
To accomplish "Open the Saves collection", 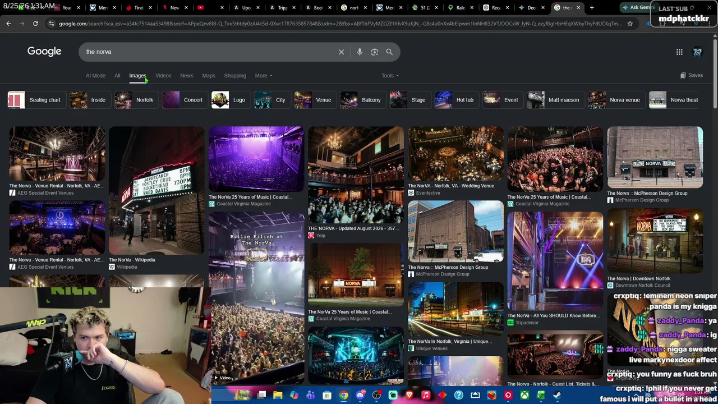I will coord(691,75).
